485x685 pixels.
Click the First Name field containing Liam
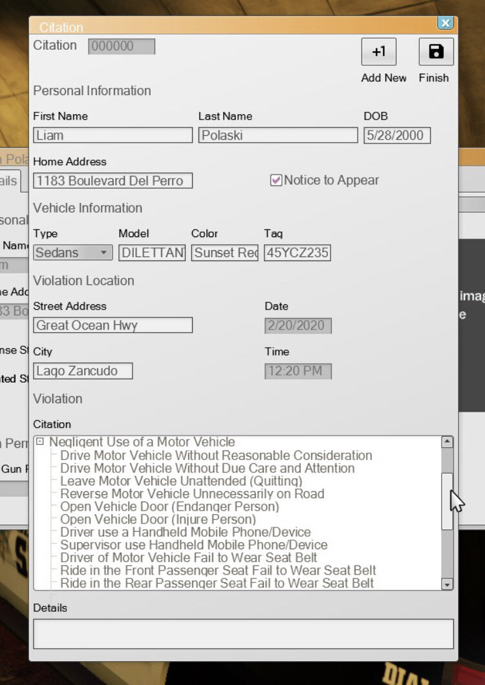coord(113,135)
